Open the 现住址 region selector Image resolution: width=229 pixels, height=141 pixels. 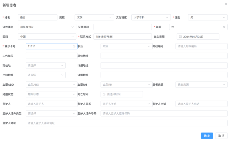click(46, 65)
